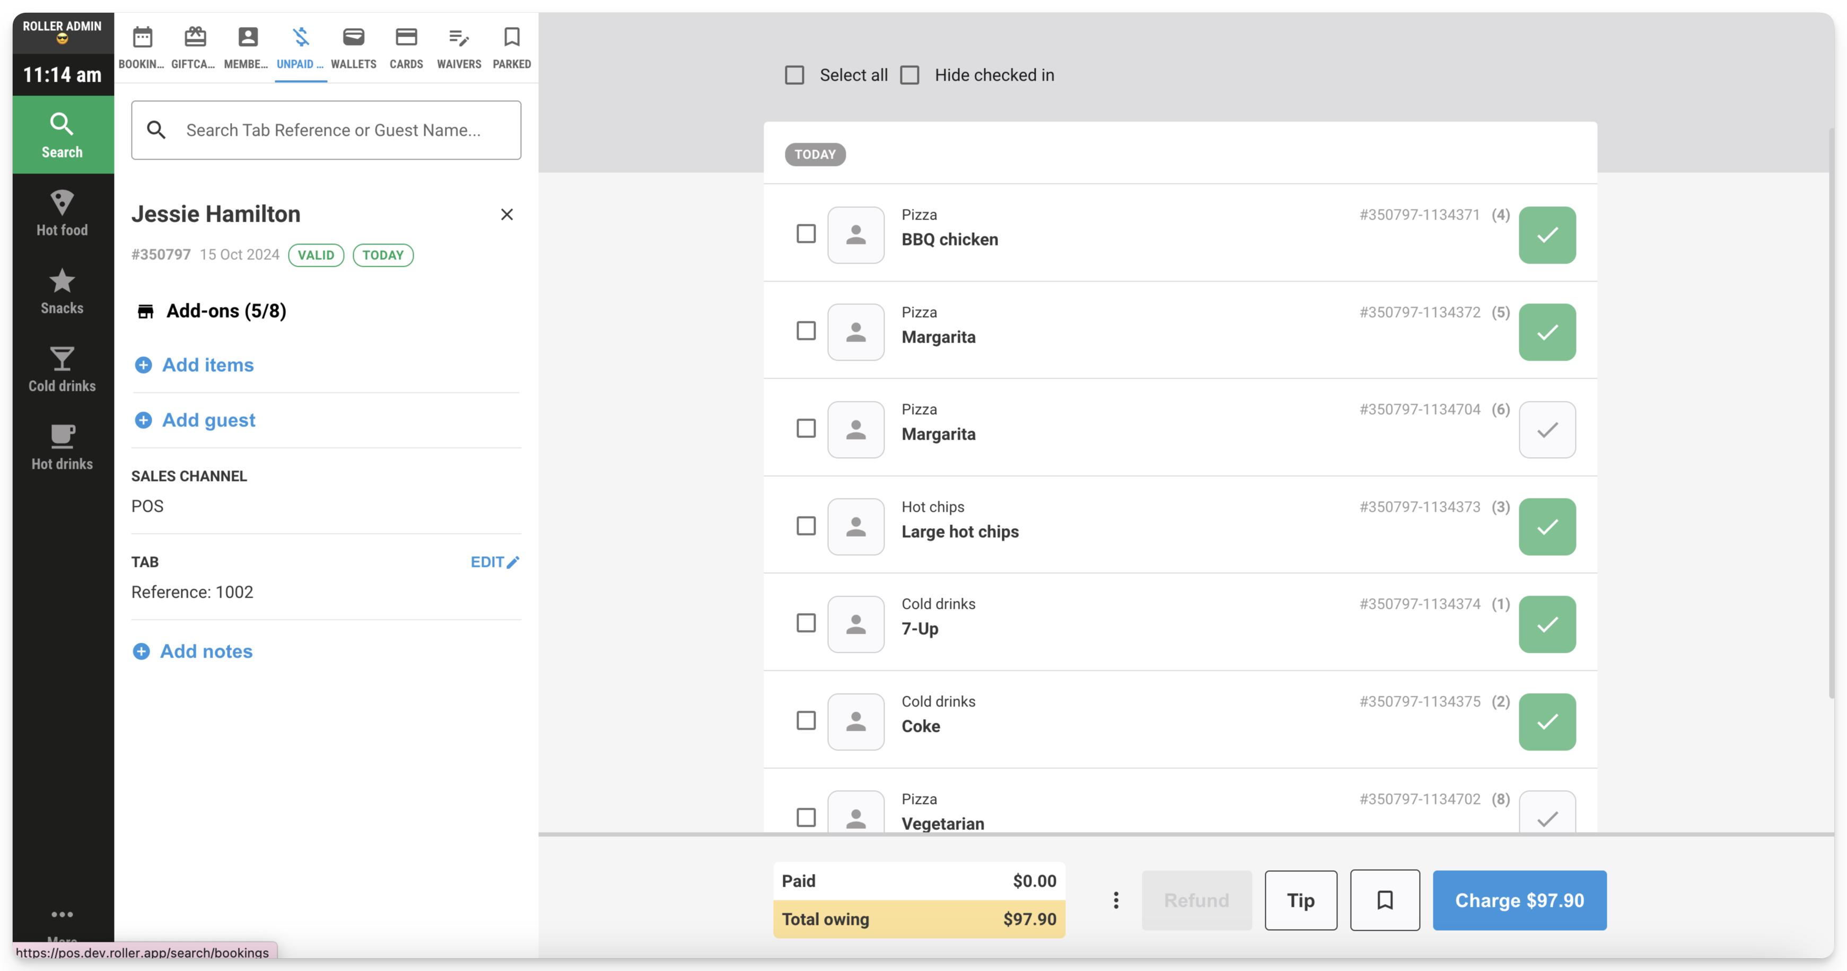
Task: Switch to the Parked tab
Action: [x=512, y=47]
